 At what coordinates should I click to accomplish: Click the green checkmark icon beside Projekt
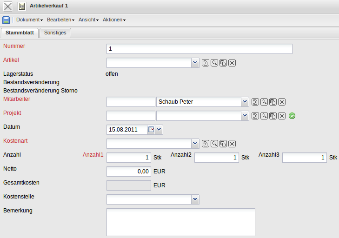pyautogui.click(x=292, y=116)
